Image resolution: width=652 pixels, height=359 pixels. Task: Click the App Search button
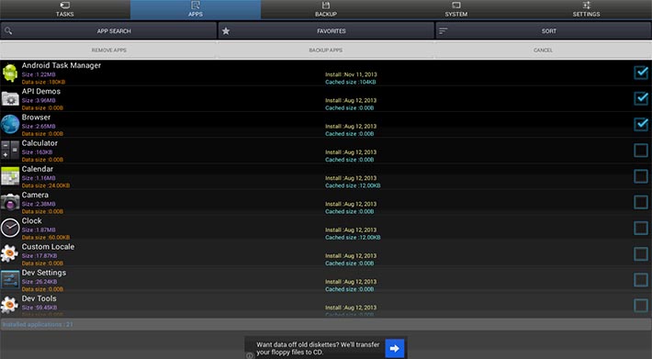(x=108, y=30)
